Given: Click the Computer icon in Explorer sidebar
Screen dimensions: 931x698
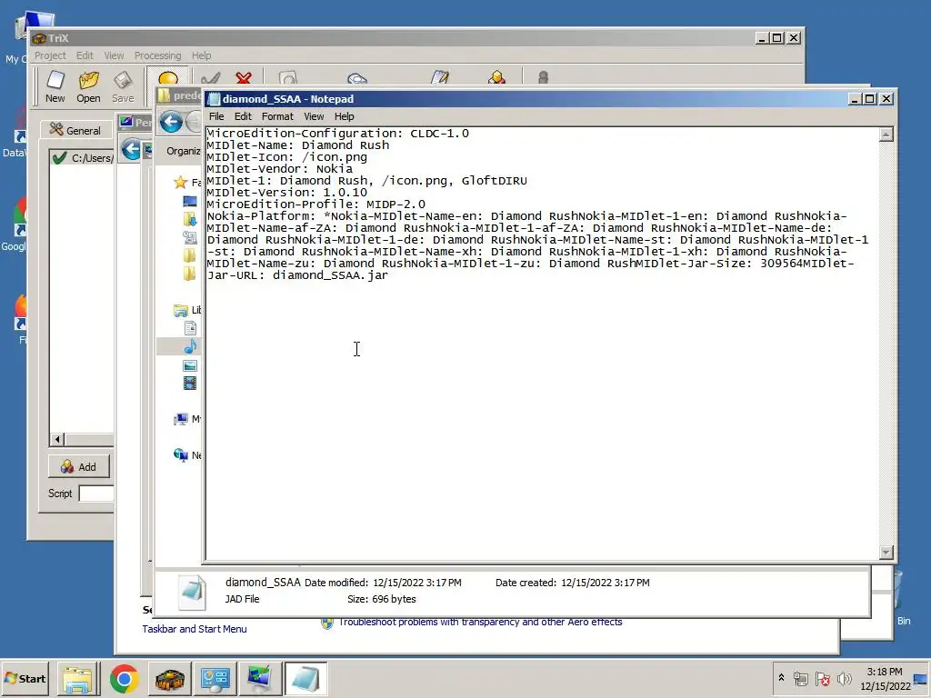Looking at the screenshot, I should pyautogui.click(x=181, y=419).
